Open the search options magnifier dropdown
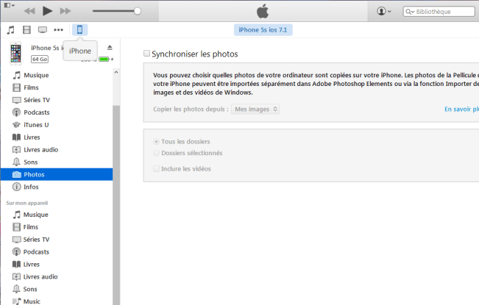Viewport: 479px width, 305px height. 410,12
